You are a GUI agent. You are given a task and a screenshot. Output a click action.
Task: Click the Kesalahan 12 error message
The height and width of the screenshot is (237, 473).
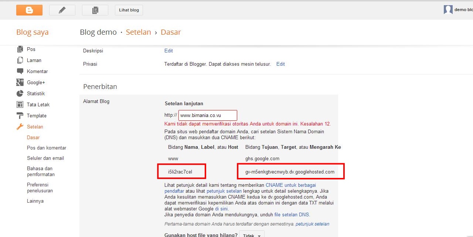248,124
